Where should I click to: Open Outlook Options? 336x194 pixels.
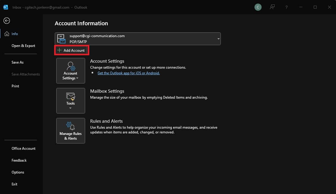(x=18, y=172)
